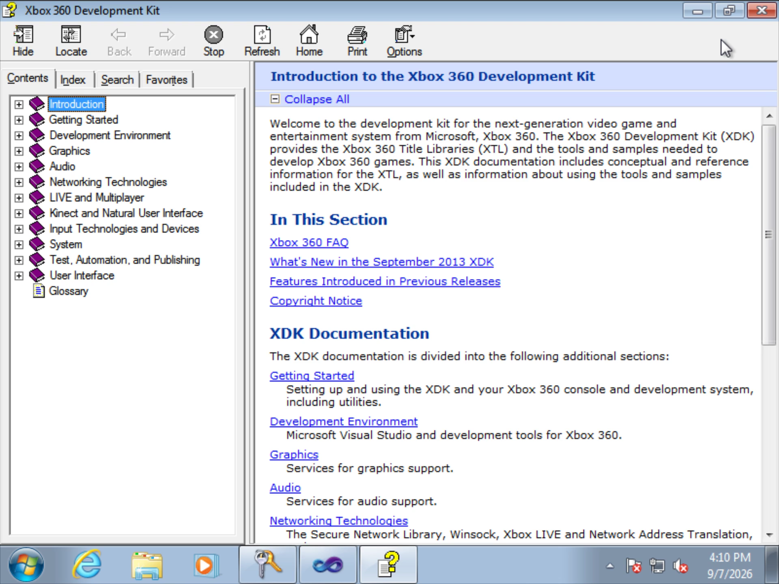The width and height of the screenshot is (779, 584).
Task: Expand the Introduction tree node
Action: [19, 104]
